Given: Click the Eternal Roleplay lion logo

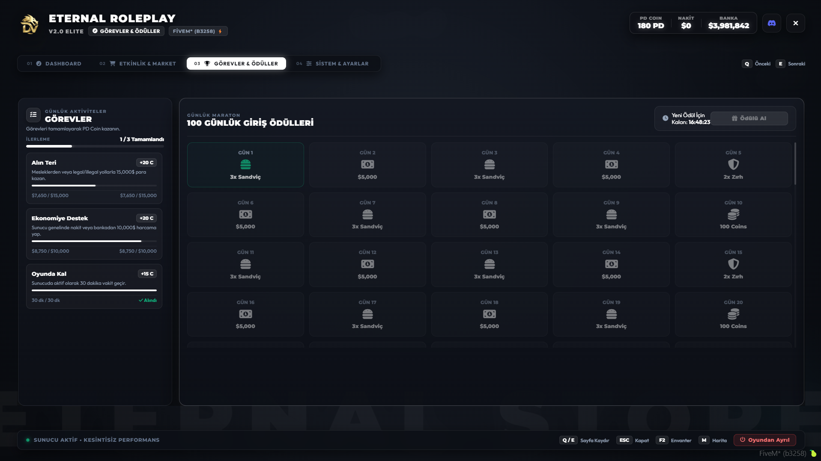Looking at the screenshot, I should pos(30,24).
